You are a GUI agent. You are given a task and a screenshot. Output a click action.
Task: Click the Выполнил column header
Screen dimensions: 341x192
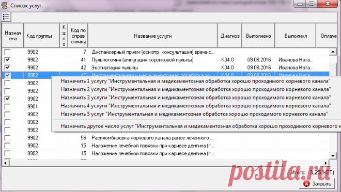296,36
